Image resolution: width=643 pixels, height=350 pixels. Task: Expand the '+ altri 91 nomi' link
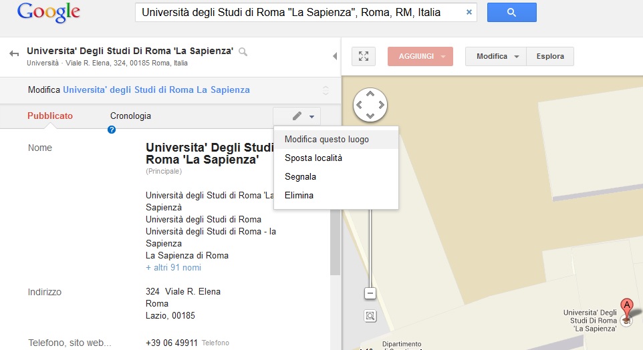[174, 268]
